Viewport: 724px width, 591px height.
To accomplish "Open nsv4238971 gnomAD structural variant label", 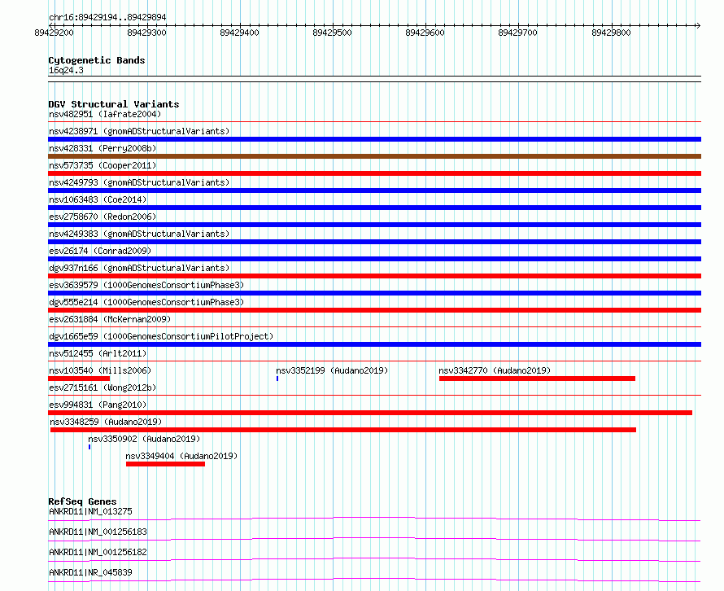I will tap(139, 131).
